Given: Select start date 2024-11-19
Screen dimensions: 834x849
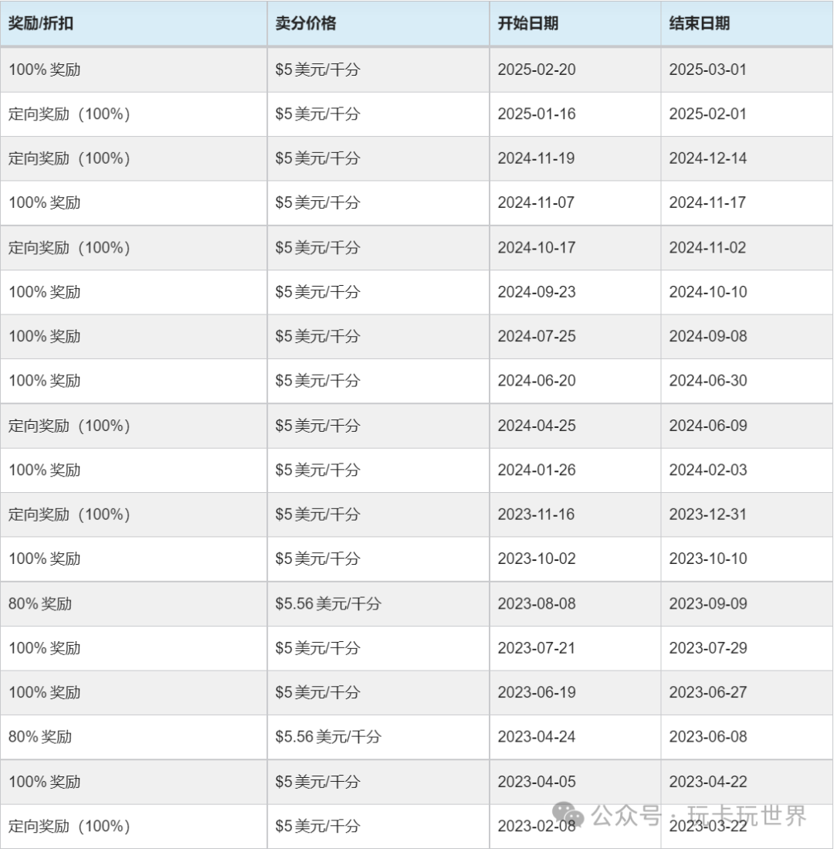Looking at the screenshot, I should (x=537, y=158).
